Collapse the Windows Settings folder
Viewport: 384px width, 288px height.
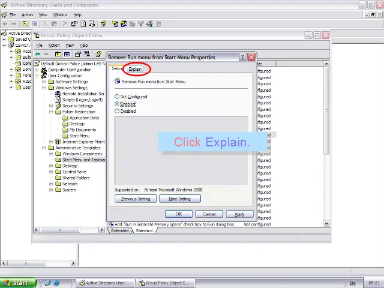click(44, 88)
